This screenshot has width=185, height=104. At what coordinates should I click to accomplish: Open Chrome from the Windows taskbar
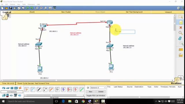(x=83, y=101)
